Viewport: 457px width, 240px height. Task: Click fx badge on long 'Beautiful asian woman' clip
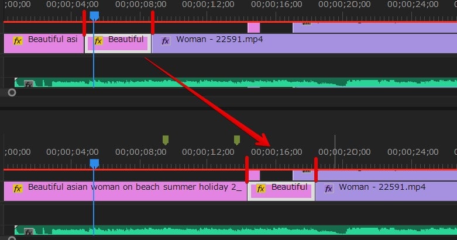tap(18, 189)
